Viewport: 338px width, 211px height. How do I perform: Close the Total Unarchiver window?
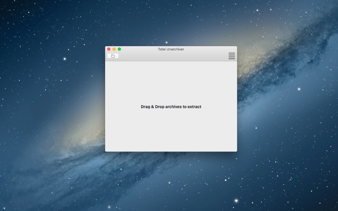[109, 49]
